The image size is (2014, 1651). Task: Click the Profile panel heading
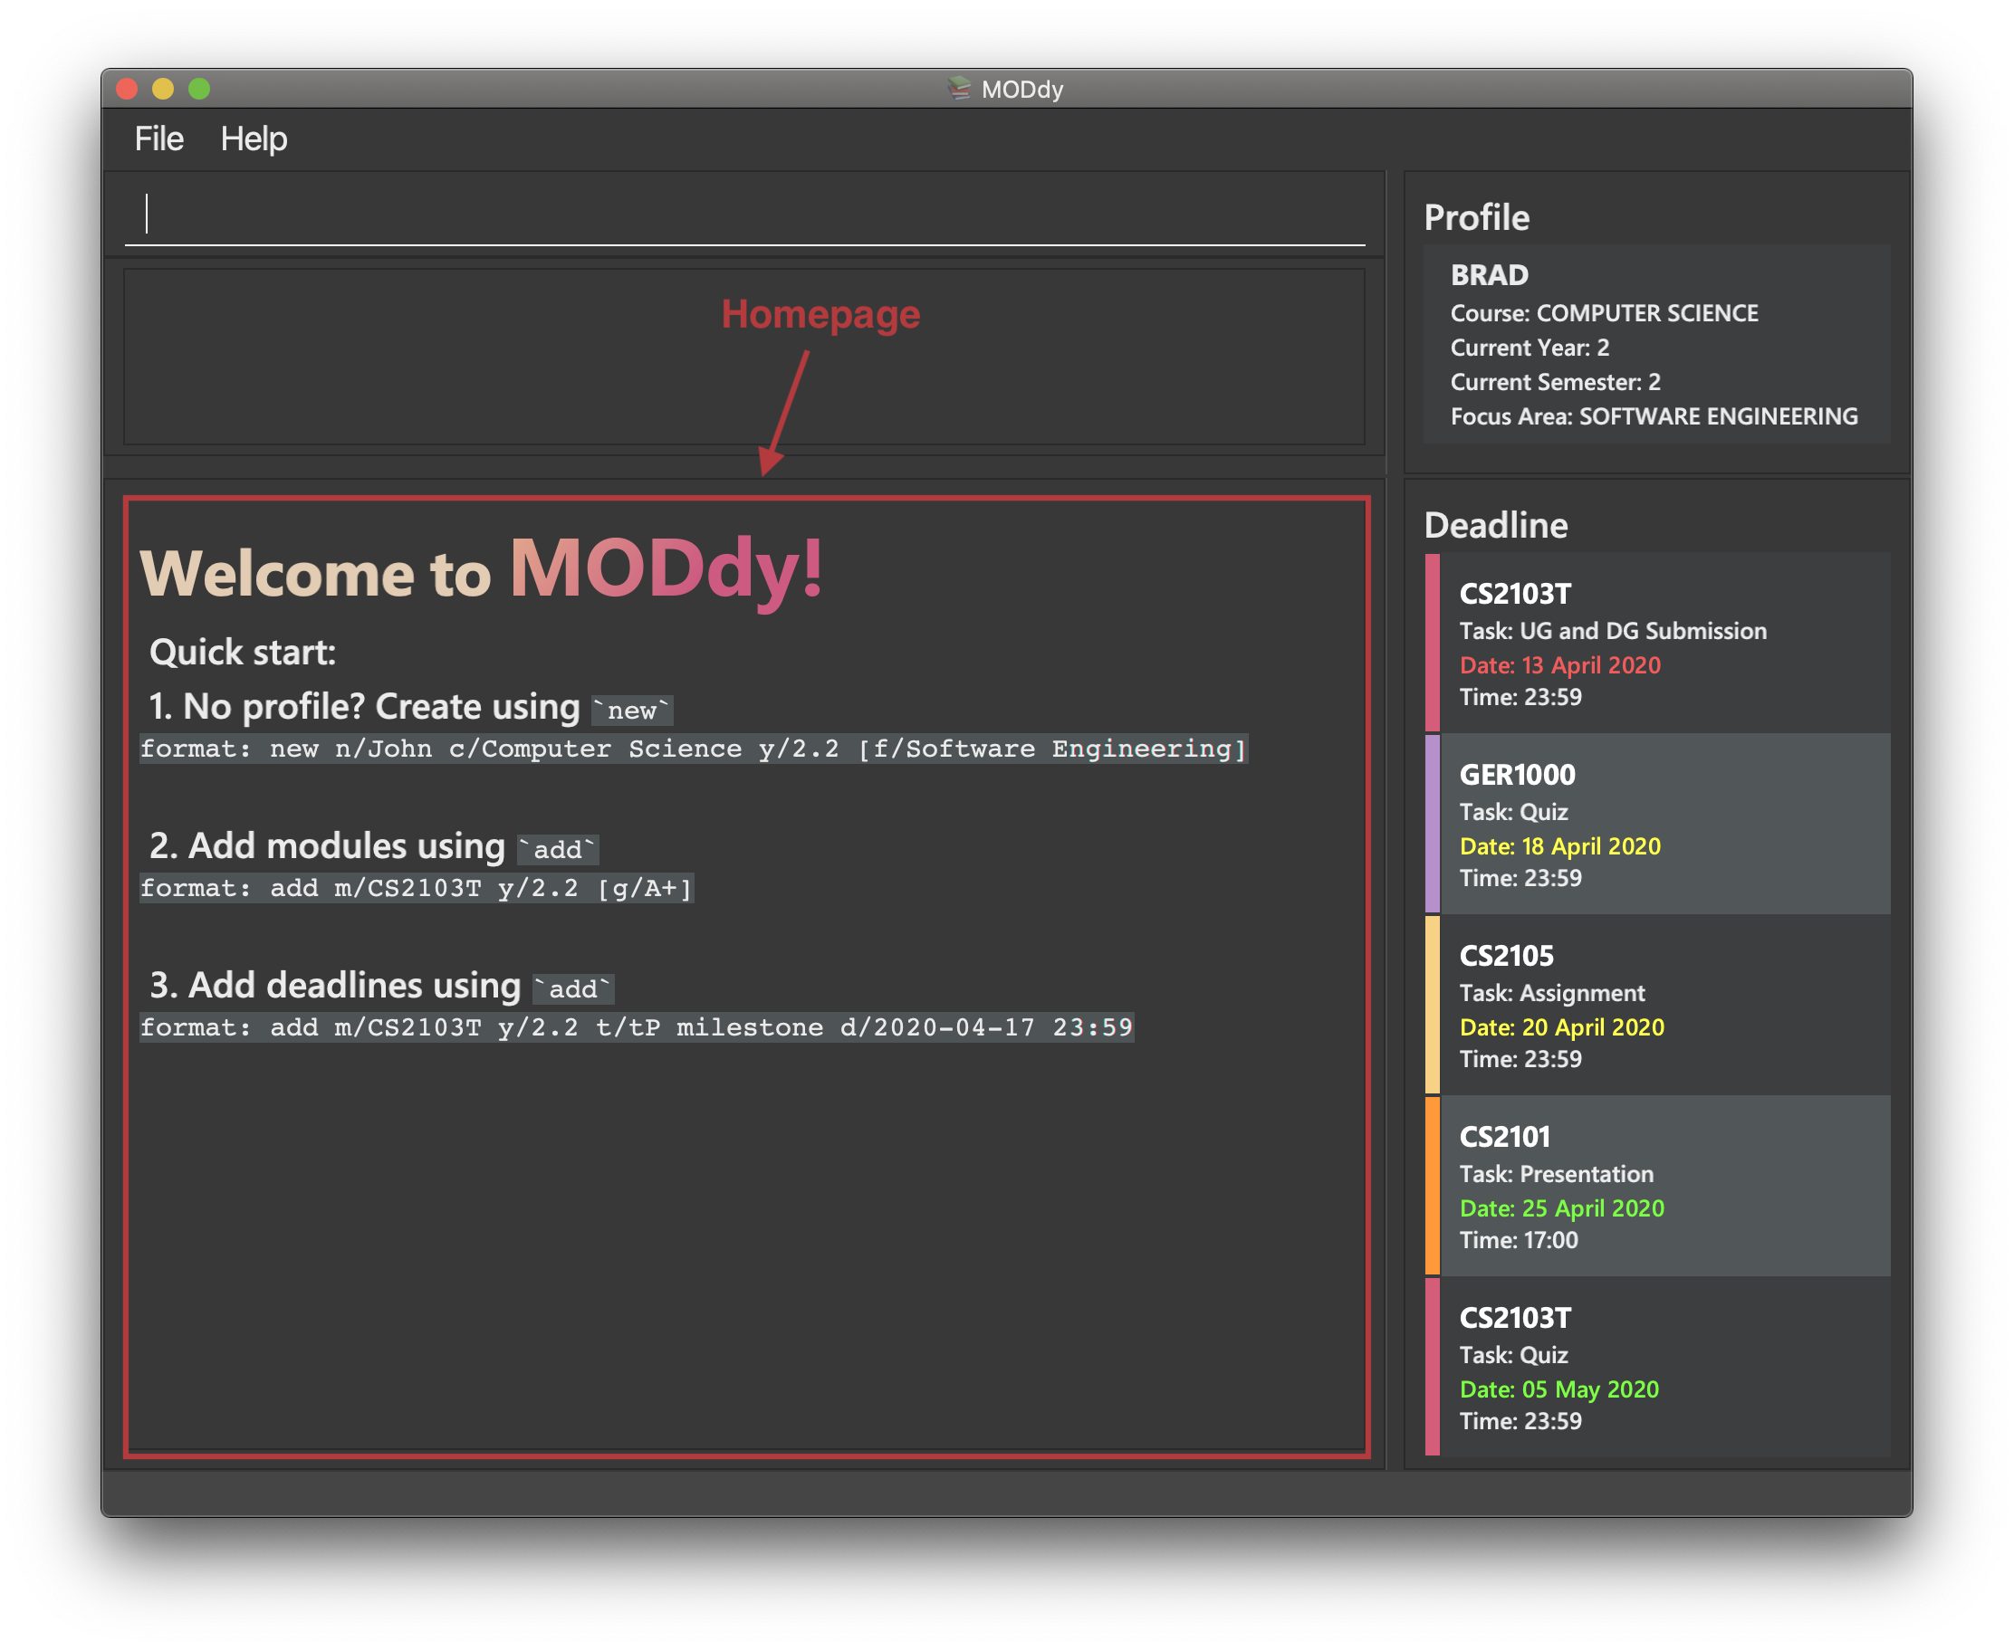(x=1476, y=218)
